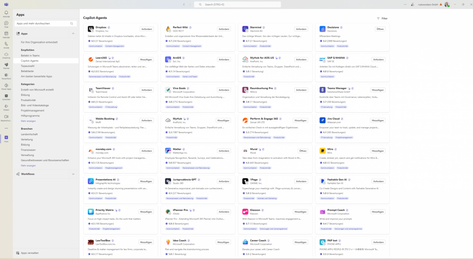Focus the Apps und mehr durchsuchen field
Image resolution: width=473 pixels, height=259 pixels.
tap(45, 24)
